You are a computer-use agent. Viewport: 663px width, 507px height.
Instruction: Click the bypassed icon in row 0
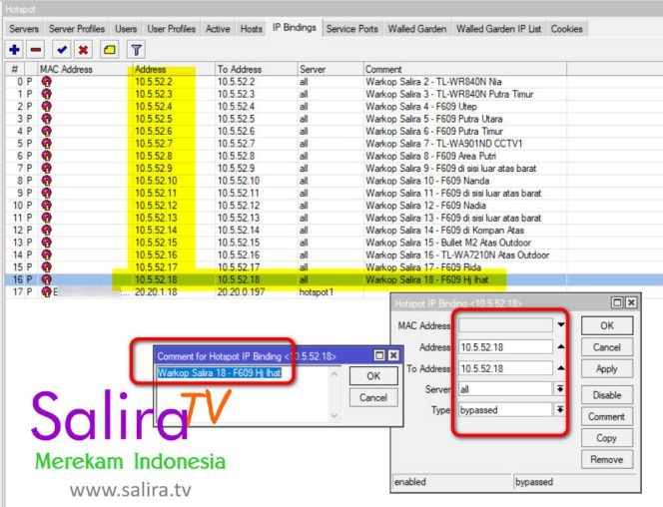46,81
